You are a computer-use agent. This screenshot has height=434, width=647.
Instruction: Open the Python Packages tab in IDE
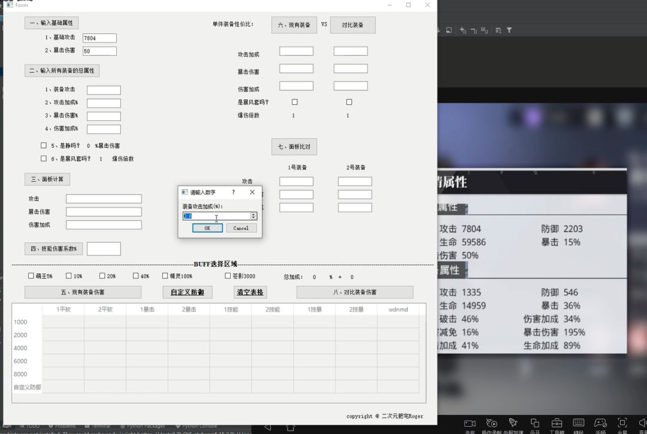[143, 426]
